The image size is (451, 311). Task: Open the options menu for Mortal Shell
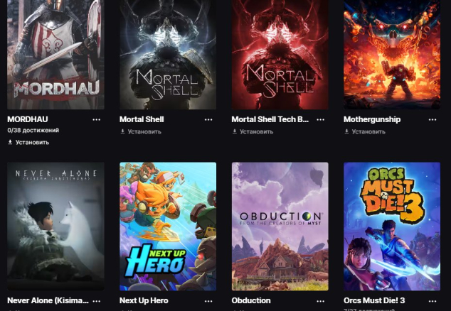pos(208,119)
